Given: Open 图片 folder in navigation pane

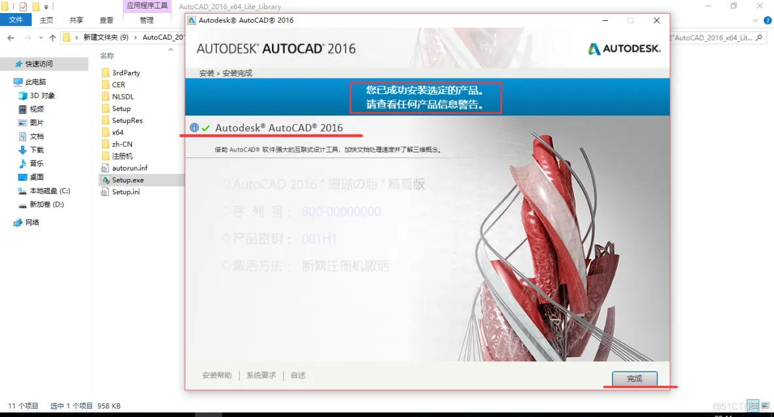Looking at the screenshot, I should [37, 122].
